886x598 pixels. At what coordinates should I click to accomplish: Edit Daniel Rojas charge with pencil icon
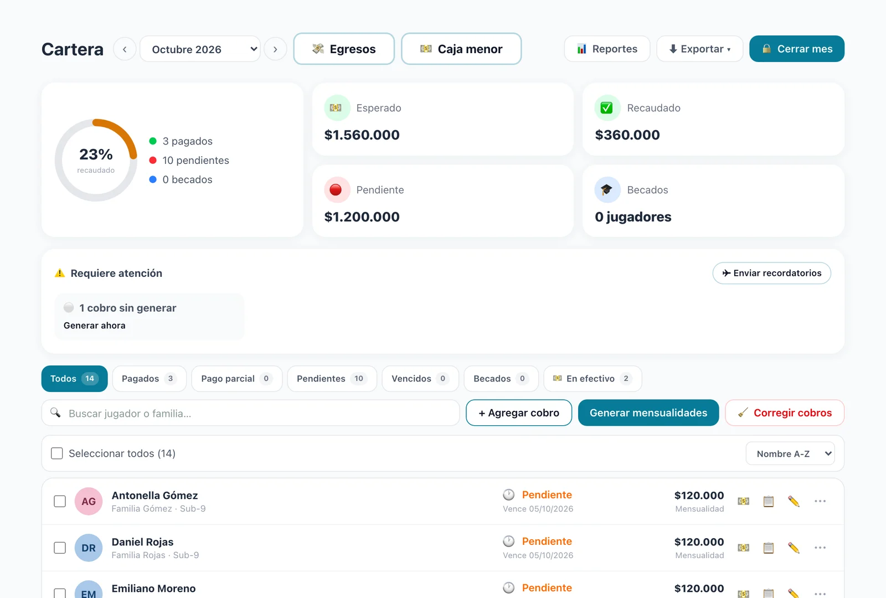click(794, 548)
